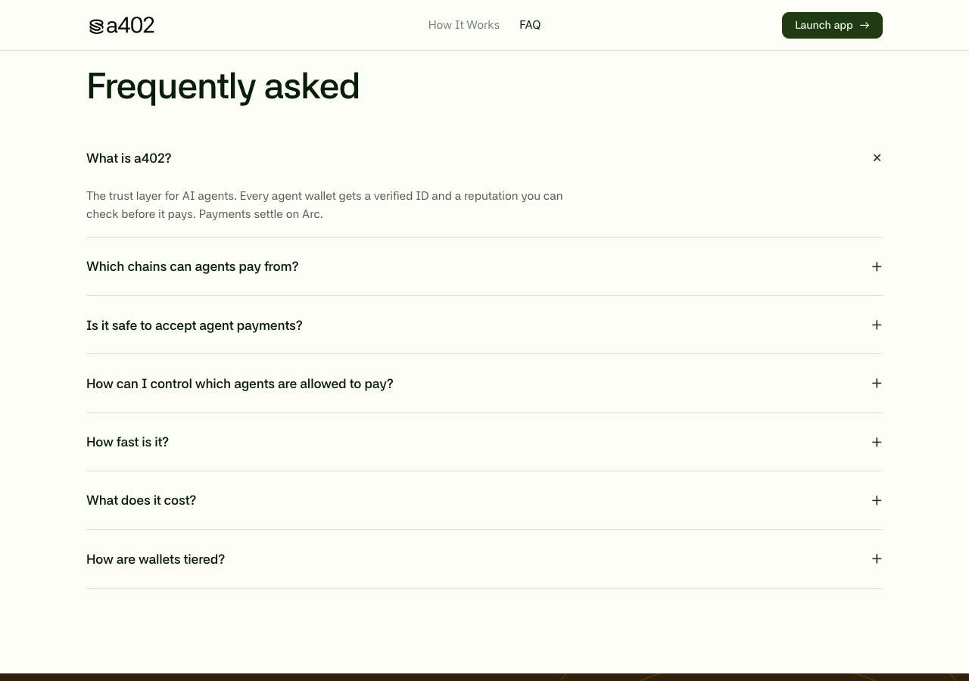Click answer text 'The trust layer for AI agents'
This screenshot has width=969, height=681.
tap(160, 196)
